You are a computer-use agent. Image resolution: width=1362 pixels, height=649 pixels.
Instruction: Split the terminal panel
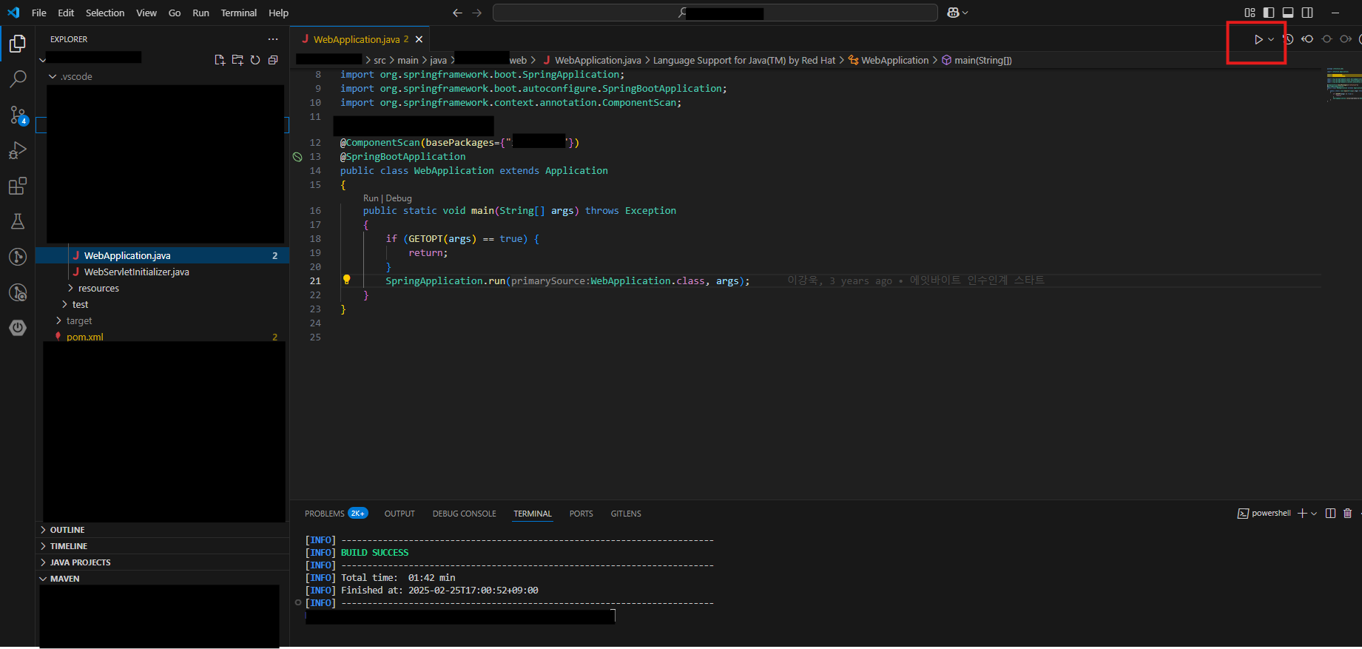click(x=1330, y=513)
